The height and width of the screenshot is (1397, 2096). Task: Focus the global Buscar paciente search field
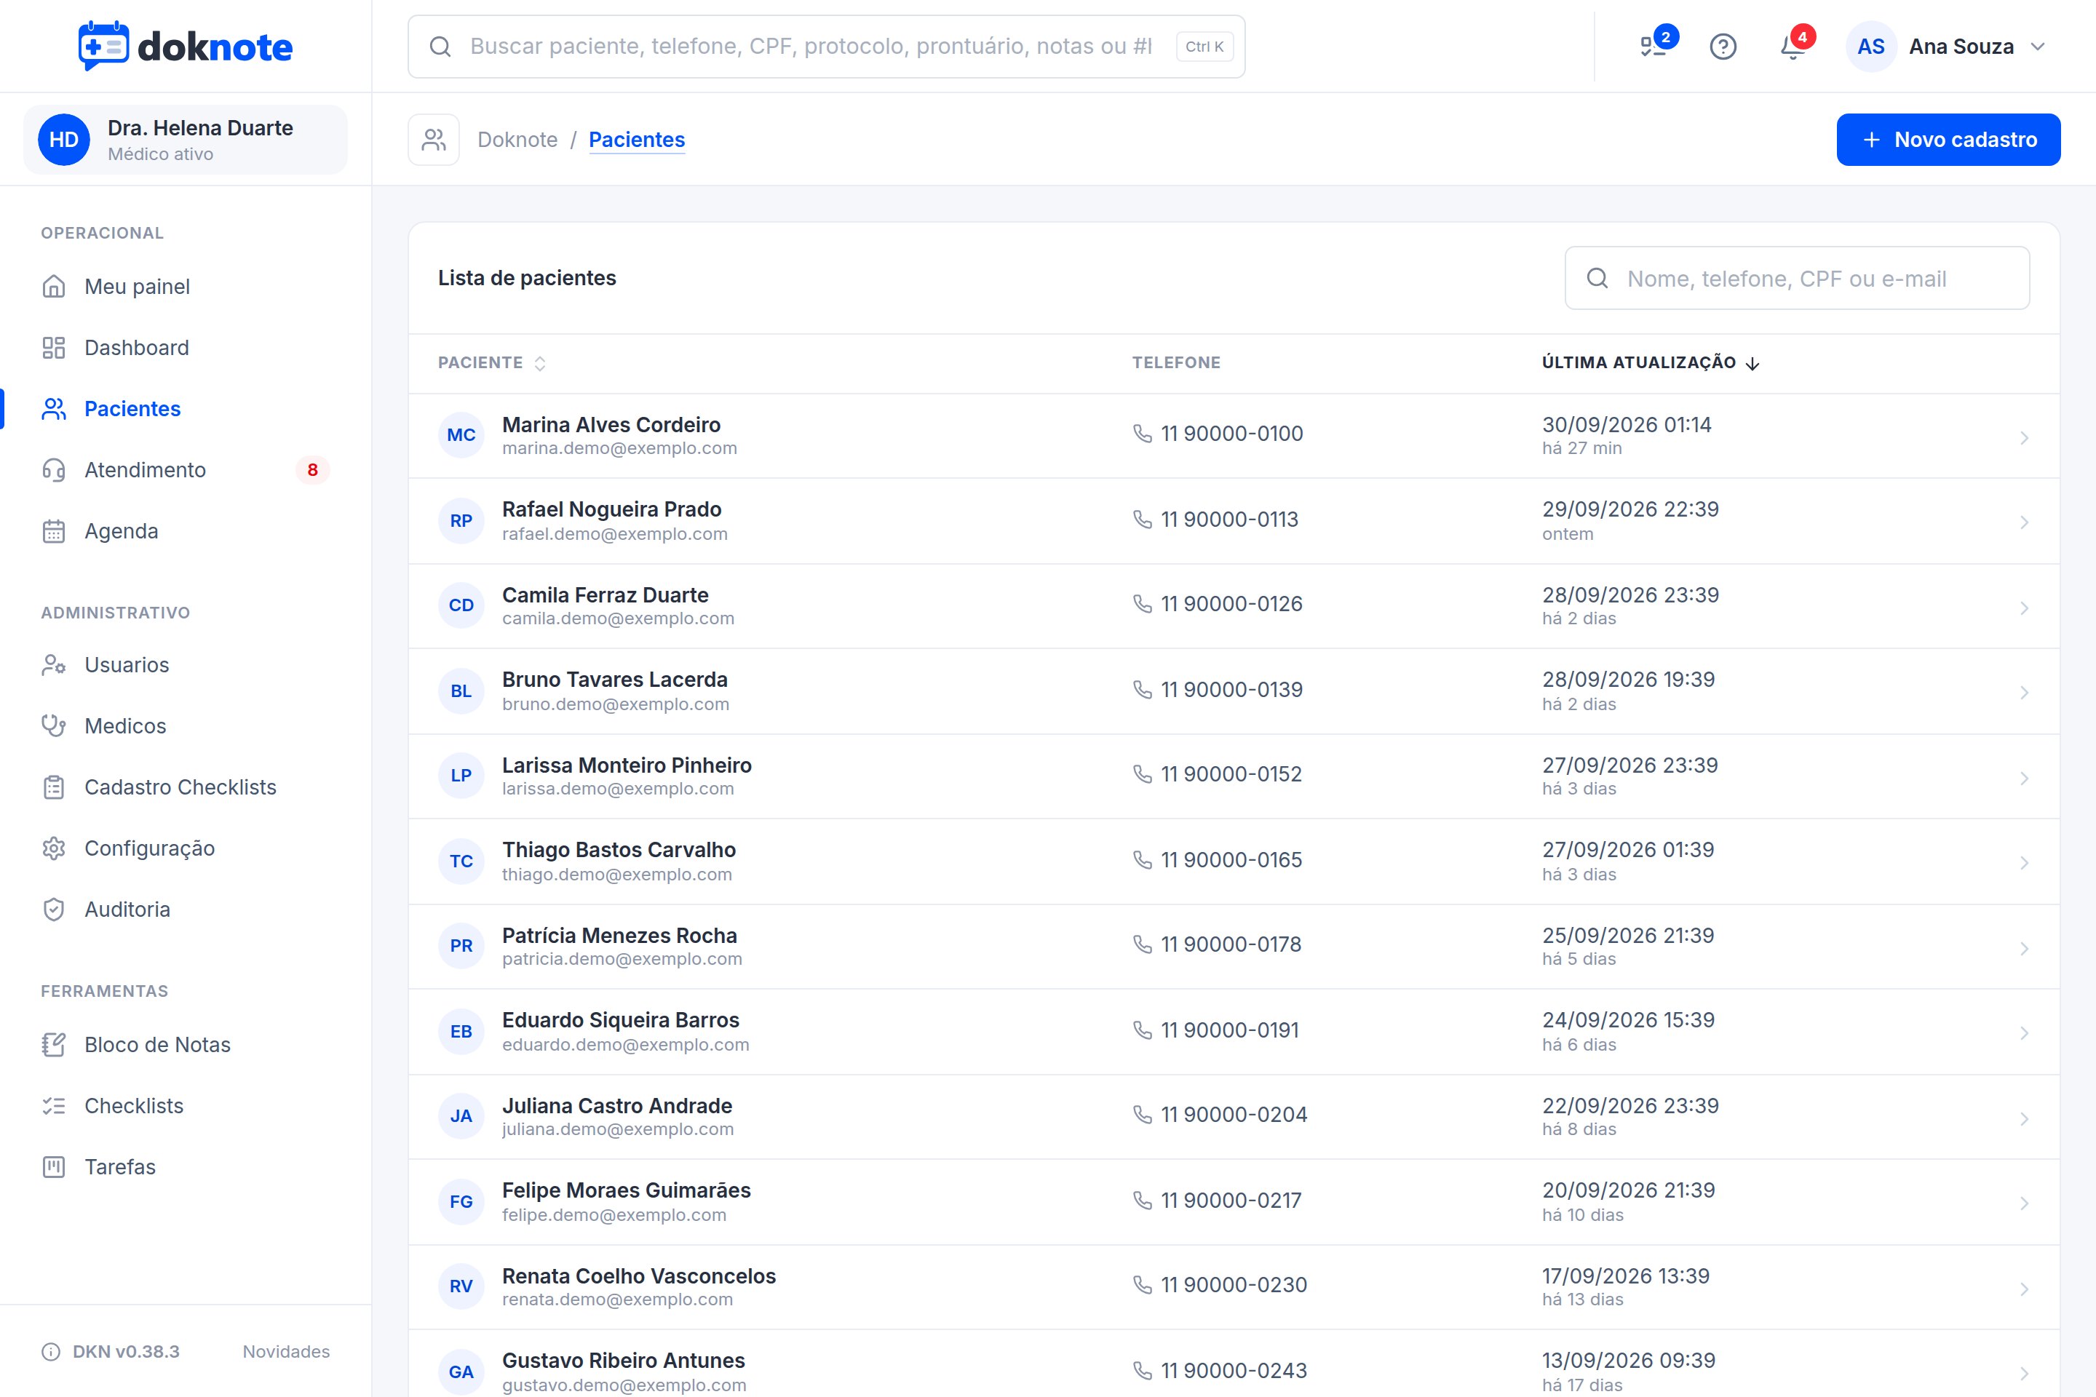(826, 47)
